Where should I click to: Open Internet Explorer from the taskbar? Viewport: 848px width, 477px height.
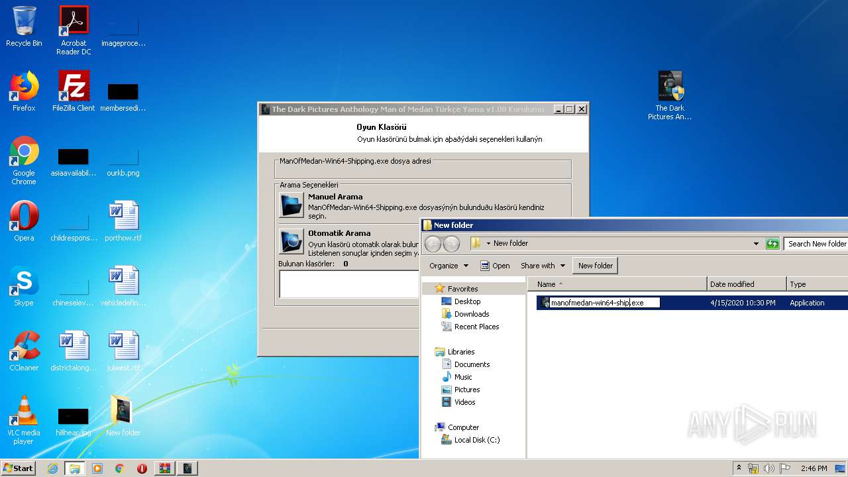(52, 468)
